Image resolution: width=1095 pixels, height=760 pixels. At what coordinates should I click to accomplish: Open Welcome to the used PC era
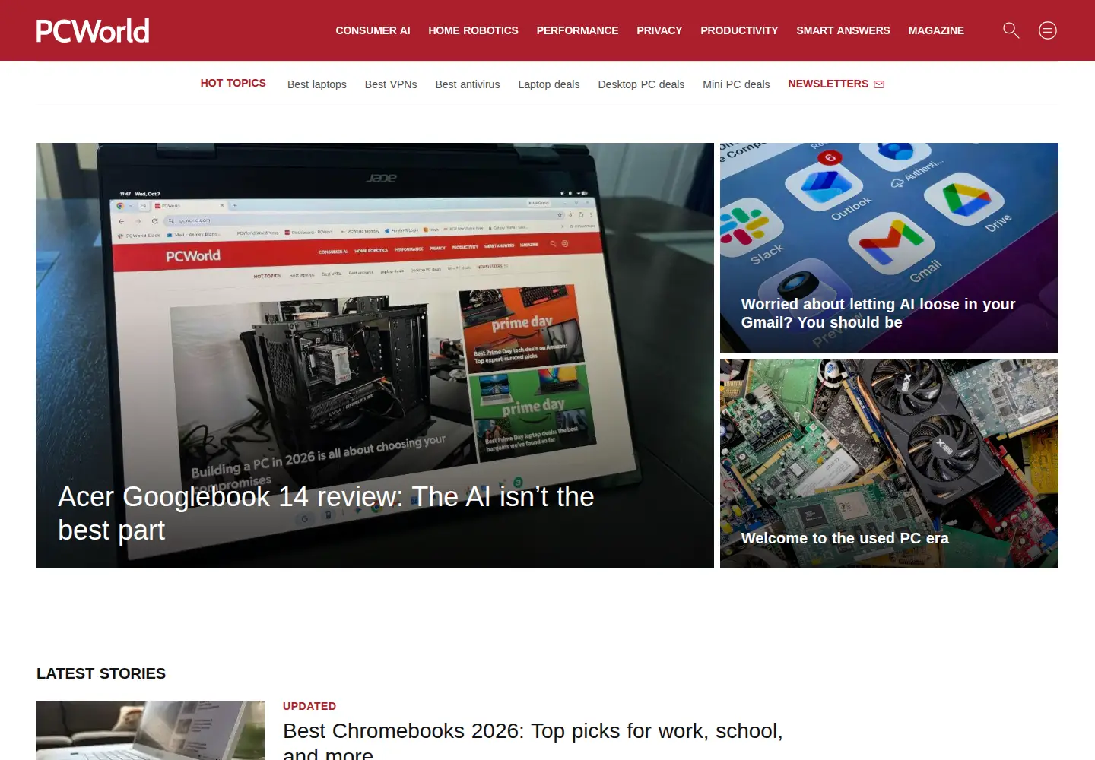pos(845,538)
